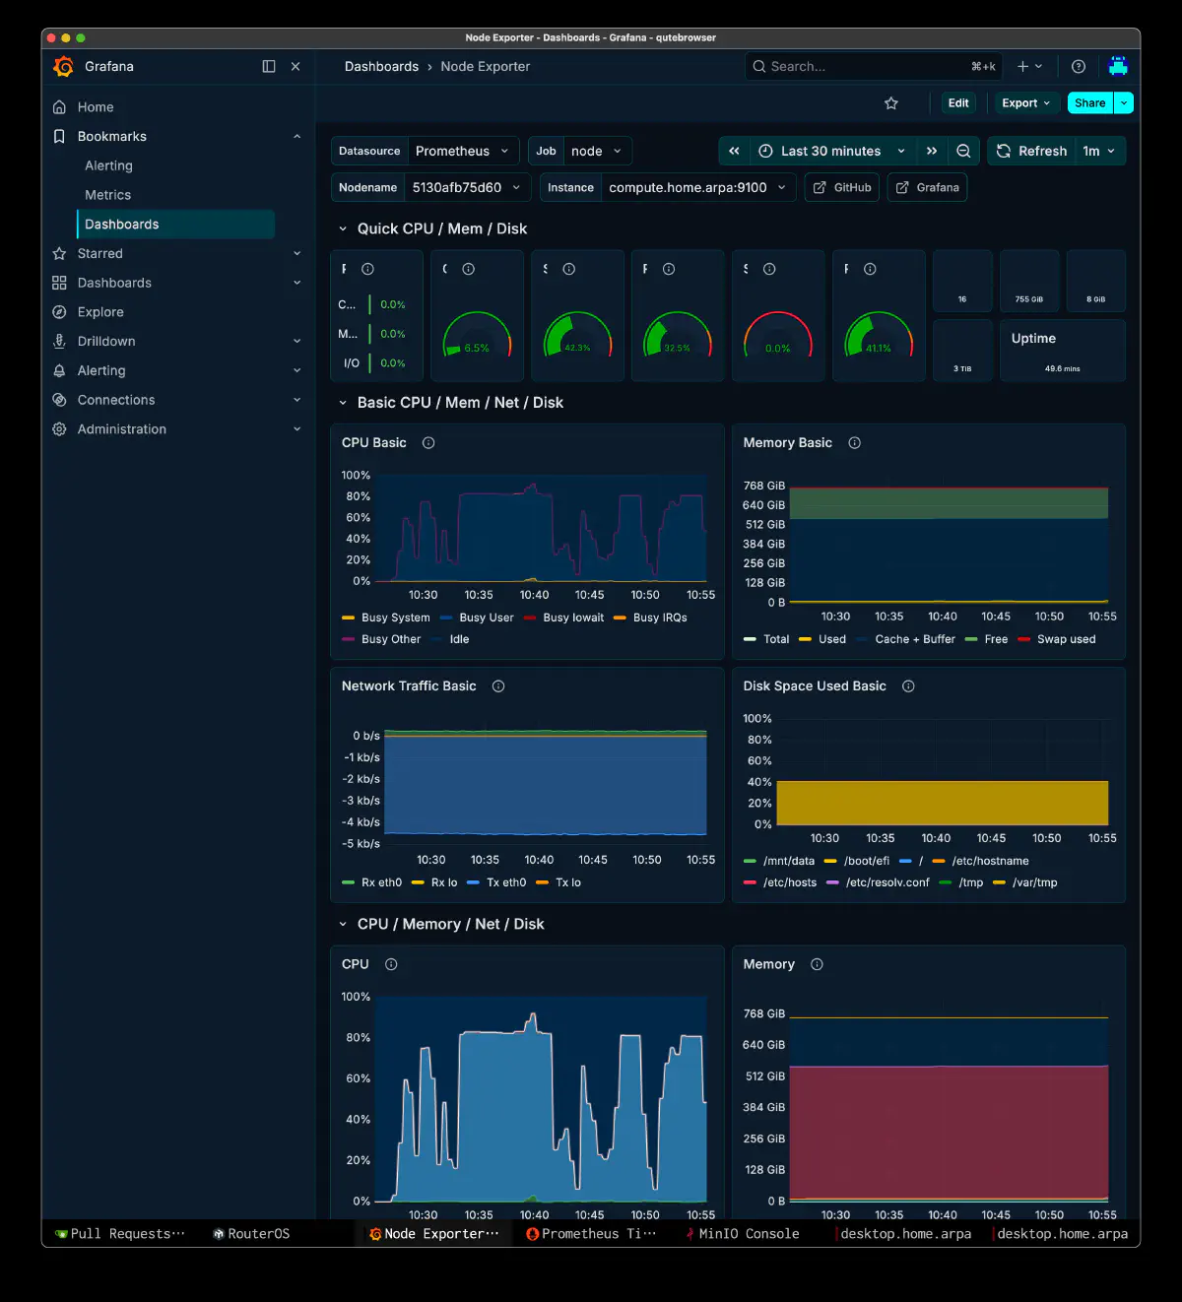Undock the sidebar menu panel icon
The height and width of the screenshot is (1302, 1182).
[269, 66]
